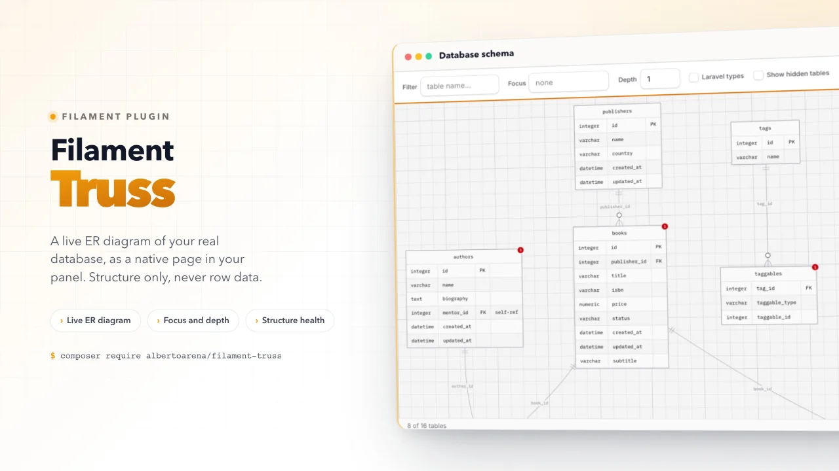The width and height of the screenshot is (839, 471).
Task: Click the red badge on the authors table
Action: tap(520, 250)
